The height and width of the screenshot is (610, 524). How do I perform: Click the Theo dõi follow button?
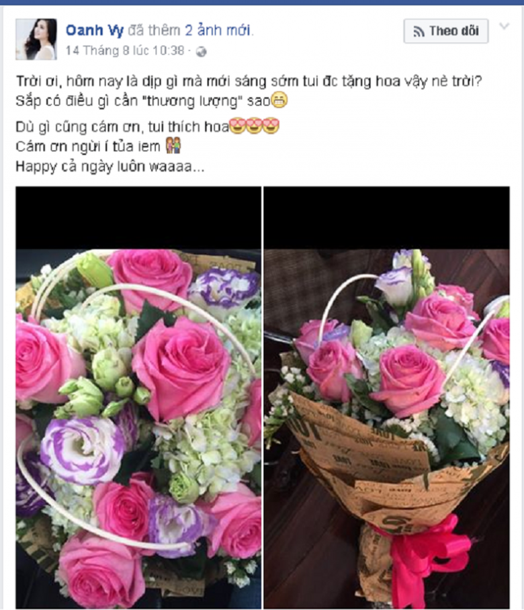[x=446, y=31]
